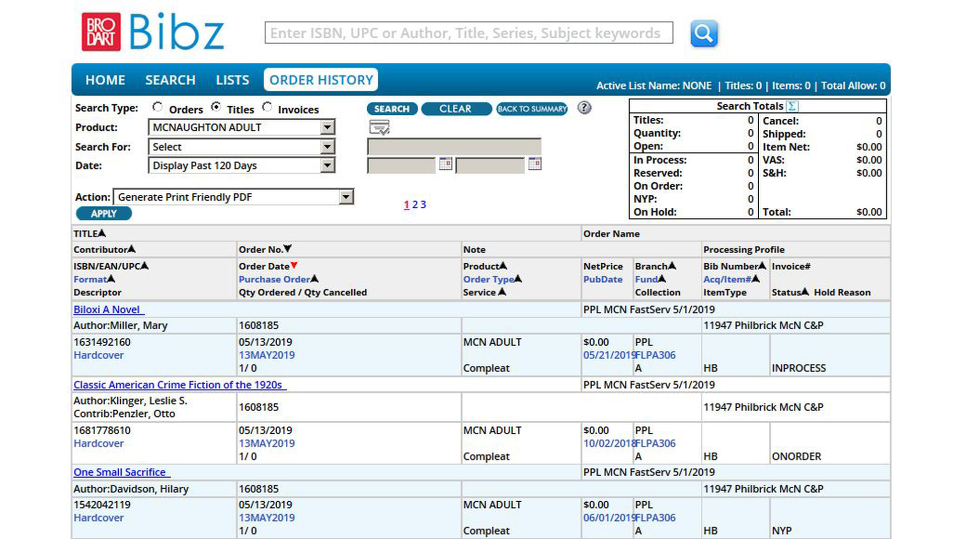Screen dimensions: 966x539
Task: Click Author:Davidson, Hilary
Action: click(131, 489)
